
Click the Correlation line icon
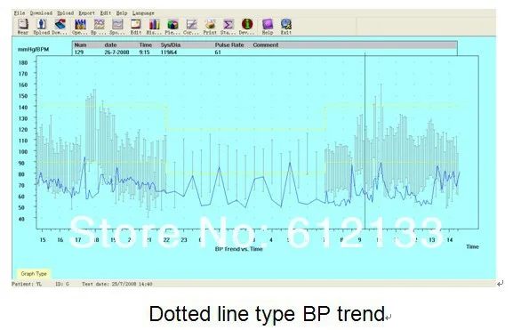tap(191, 27)
